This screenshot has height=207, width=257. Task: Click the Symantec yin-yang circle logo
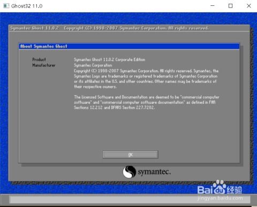click(130, 172)
